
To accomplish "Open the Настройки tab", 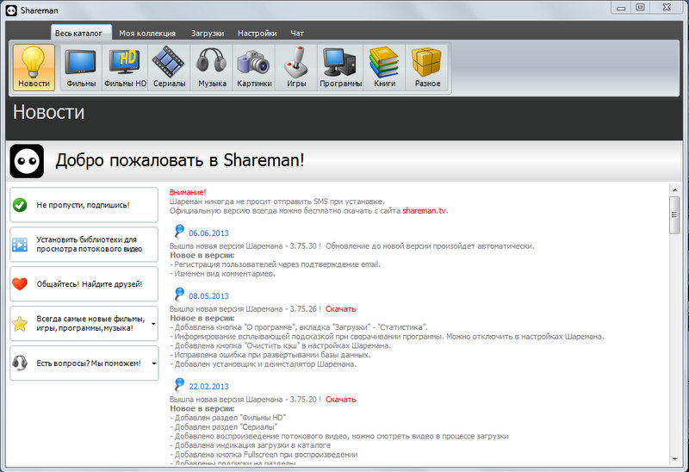I will (x=257, y=33).
